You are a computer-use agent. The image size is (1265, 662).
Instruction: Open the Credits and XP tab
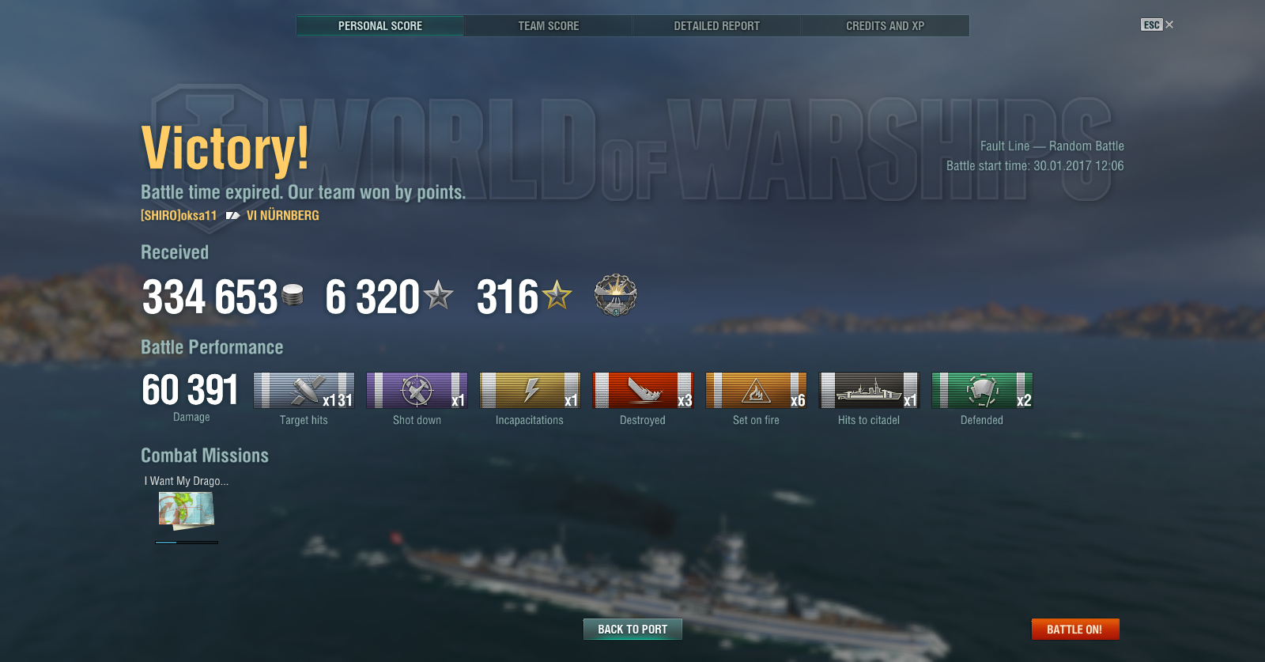pyautogui.click(x=885, y=26)
